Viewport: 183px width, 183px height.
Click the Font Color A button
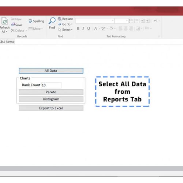[96, 29]
